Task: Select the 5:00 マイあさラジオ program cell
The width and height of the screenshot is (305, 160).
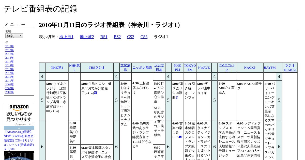Action: (57, 120)
